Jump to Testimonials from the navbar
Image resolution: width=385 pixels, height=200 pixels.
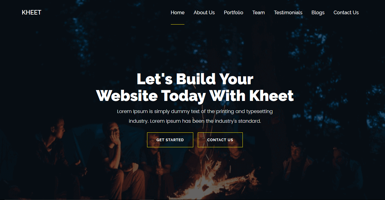pyautogui.click(x=288, y=12)
